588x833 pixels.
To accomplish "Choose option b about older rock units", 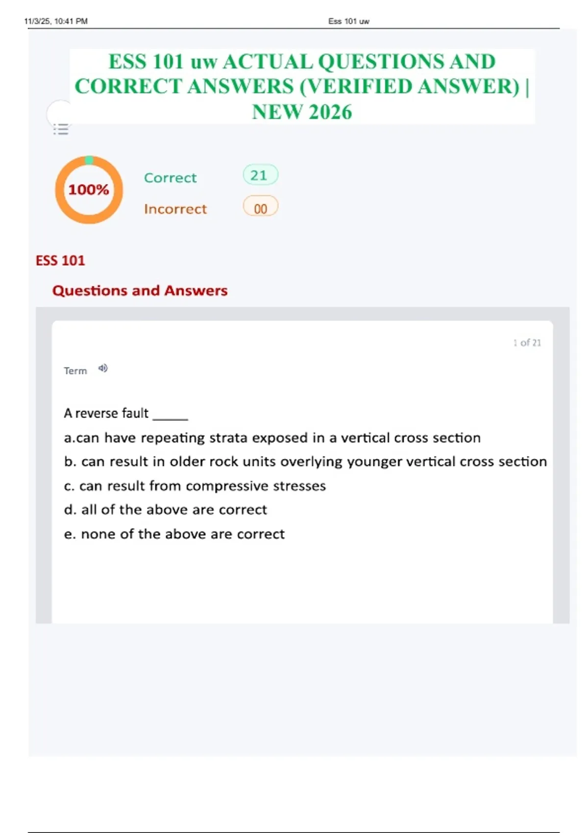I will (x=305, y=462).
